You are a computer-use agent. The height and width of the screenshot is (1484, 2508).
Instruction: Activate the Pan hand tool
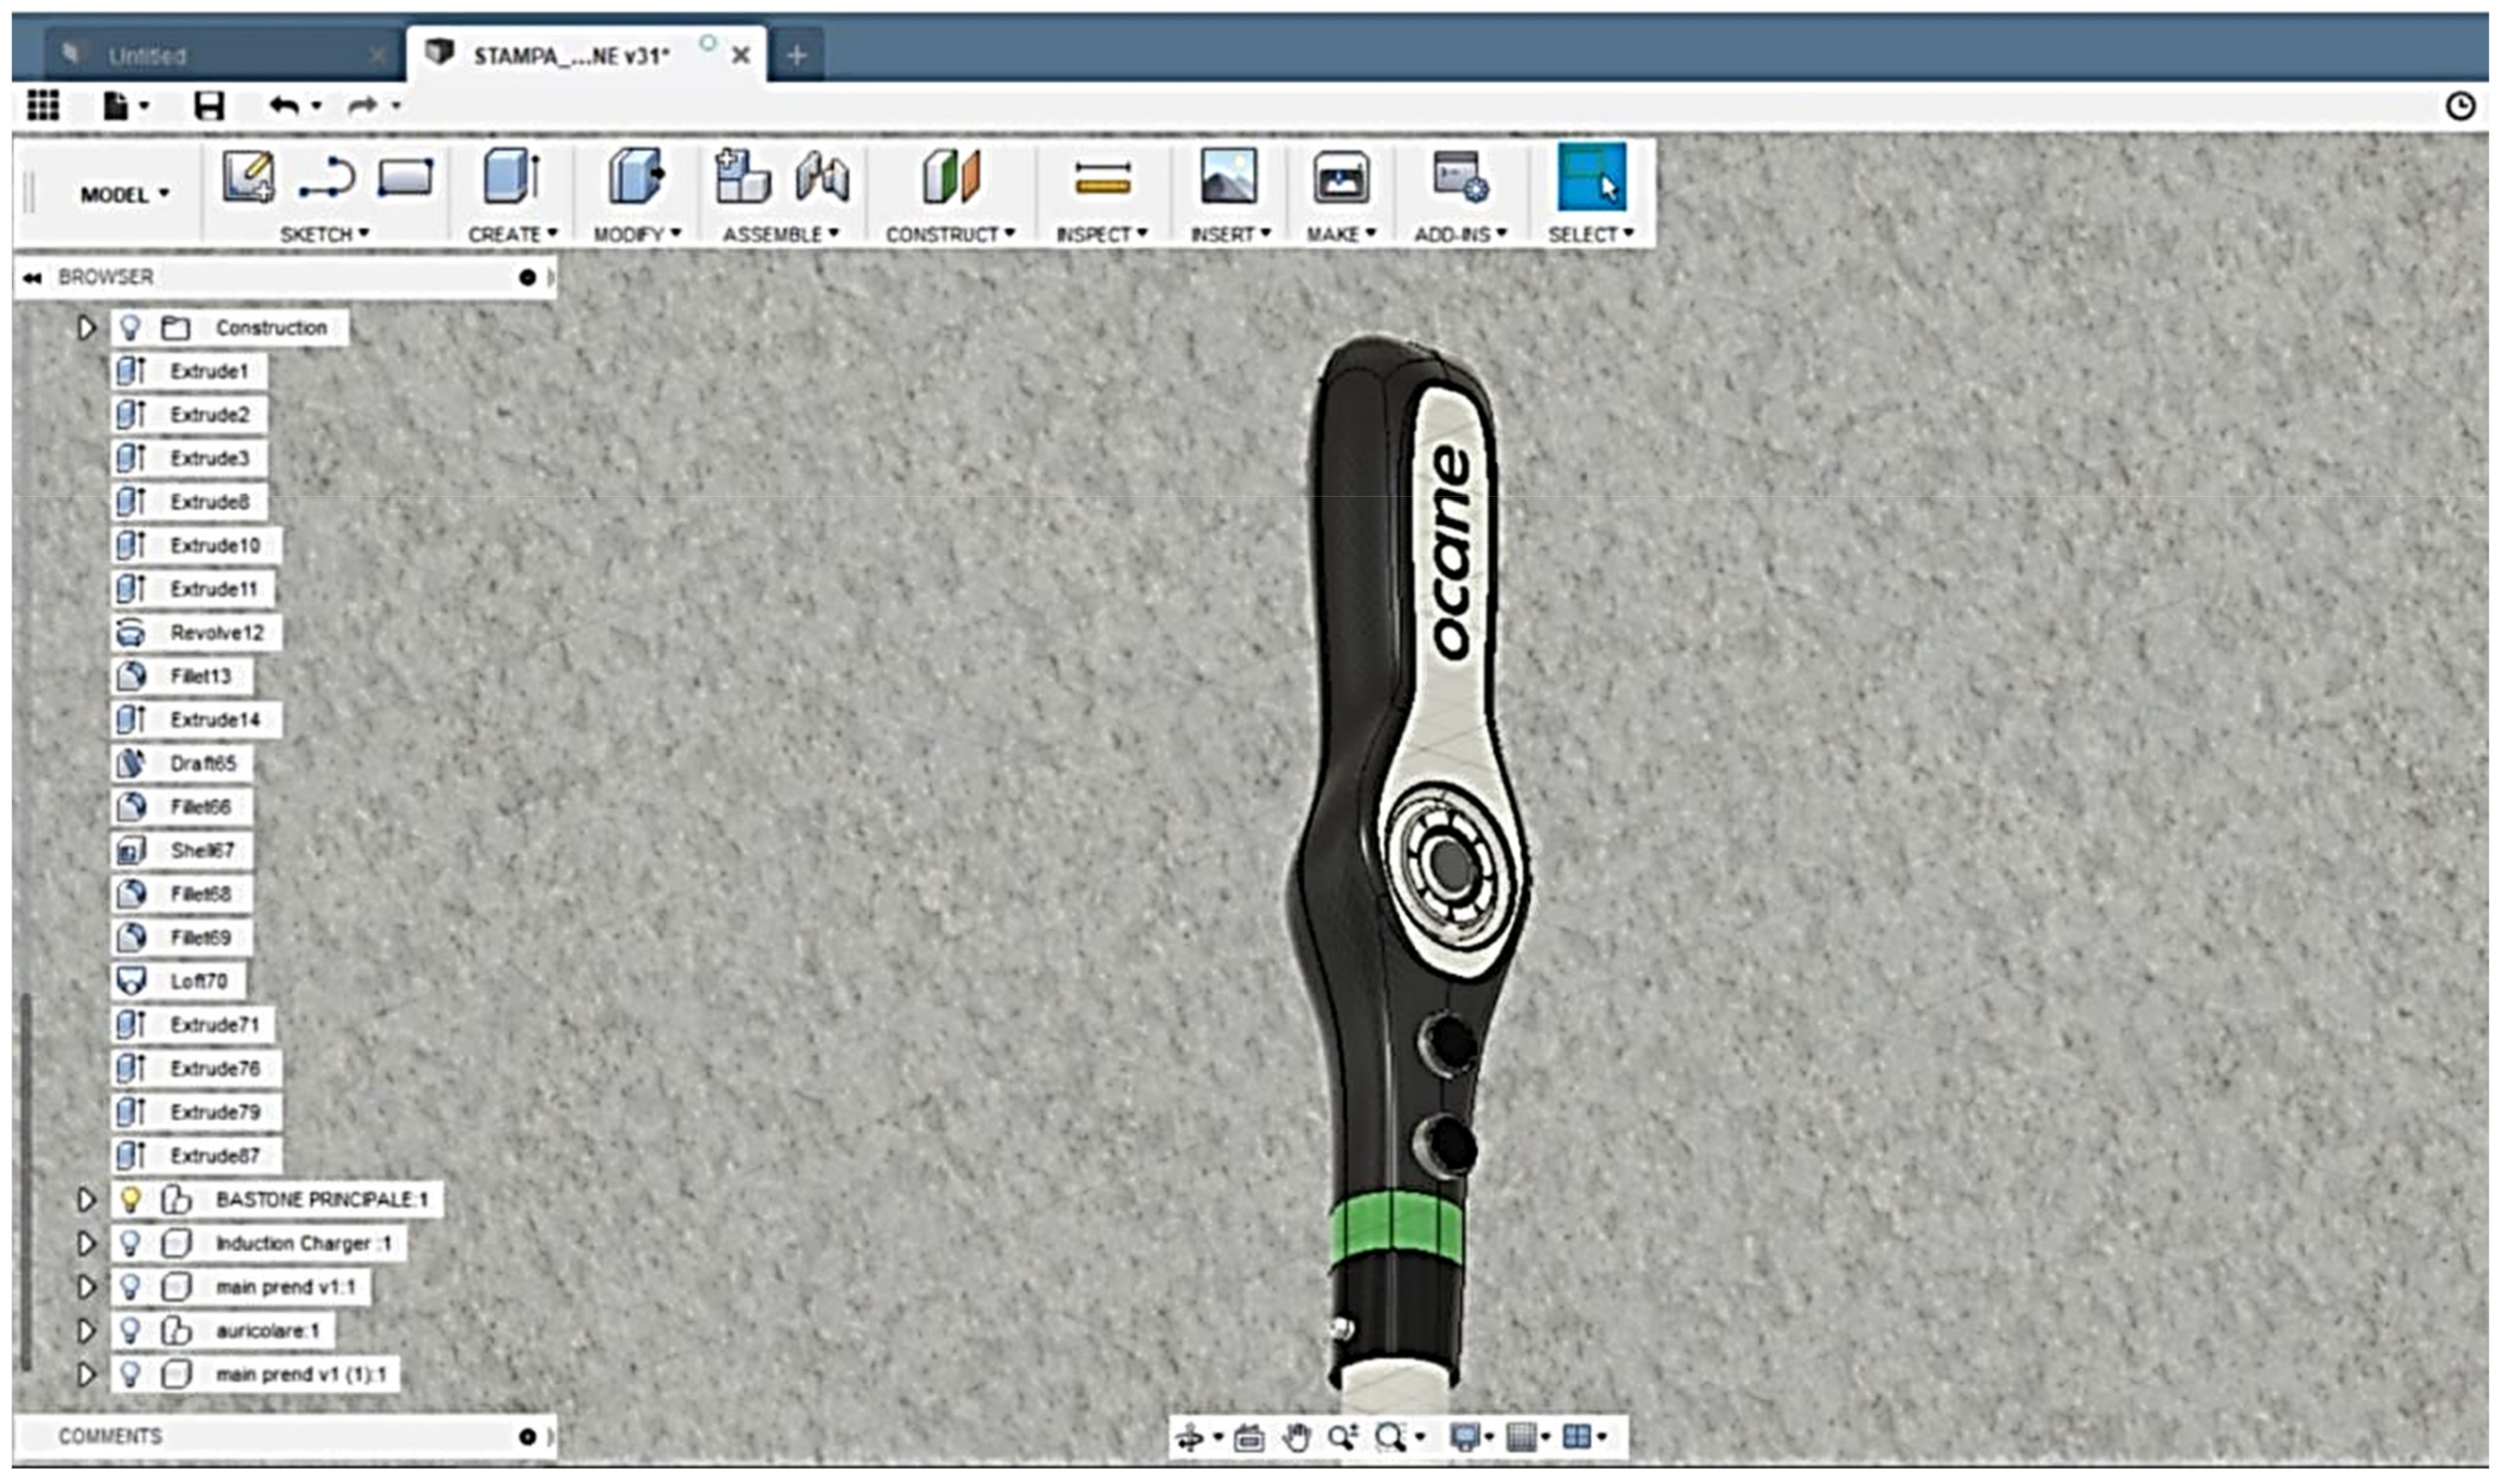click(x=1296, y=1438)
